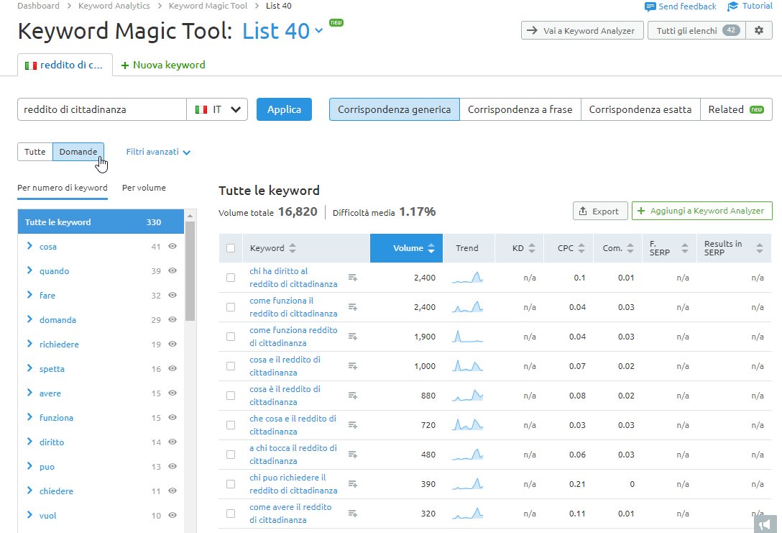This screenshot has width=782, height=533.
Task: Check the select-all keywords header checkbox
Action: tap(231, 248)
